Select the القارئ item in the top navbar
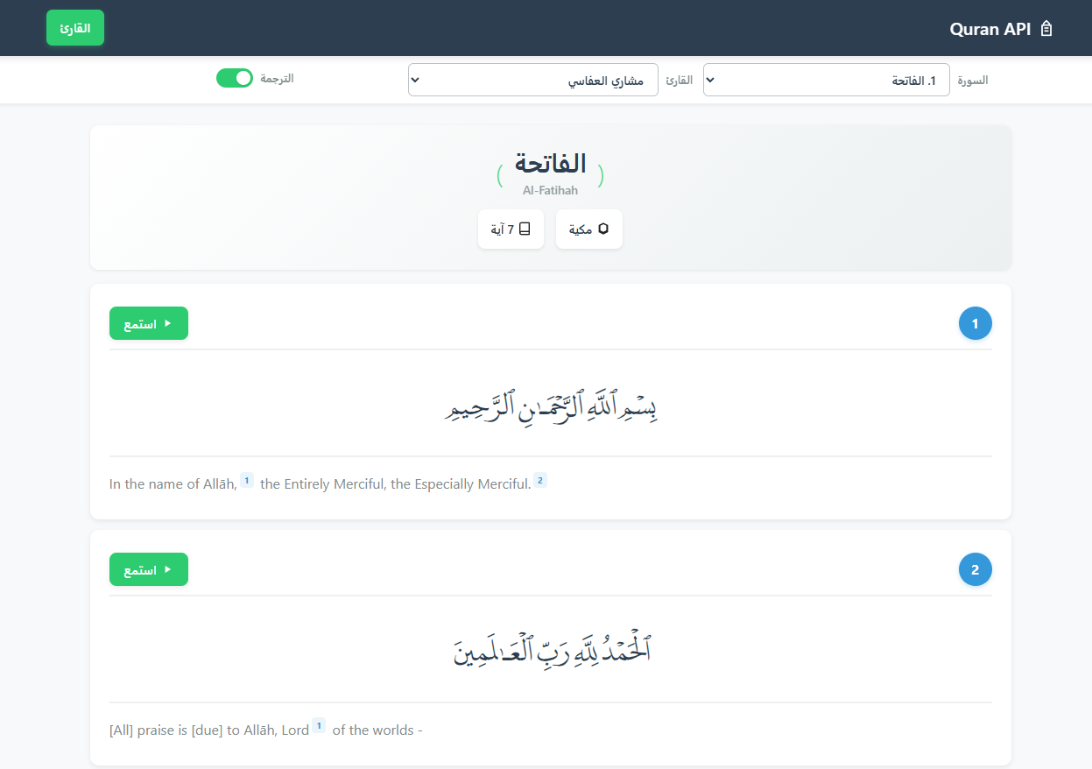Viewport: 1092px width, 769px height. pos(74,27)
